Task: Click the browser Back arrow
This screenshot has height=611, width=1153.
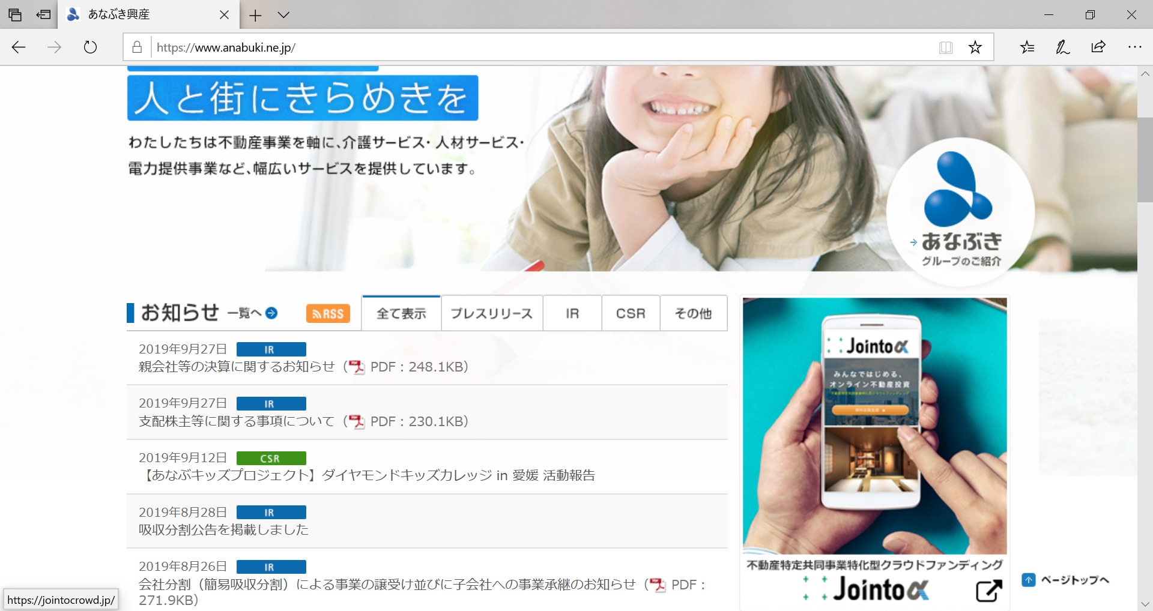Action: coord(19,47)
